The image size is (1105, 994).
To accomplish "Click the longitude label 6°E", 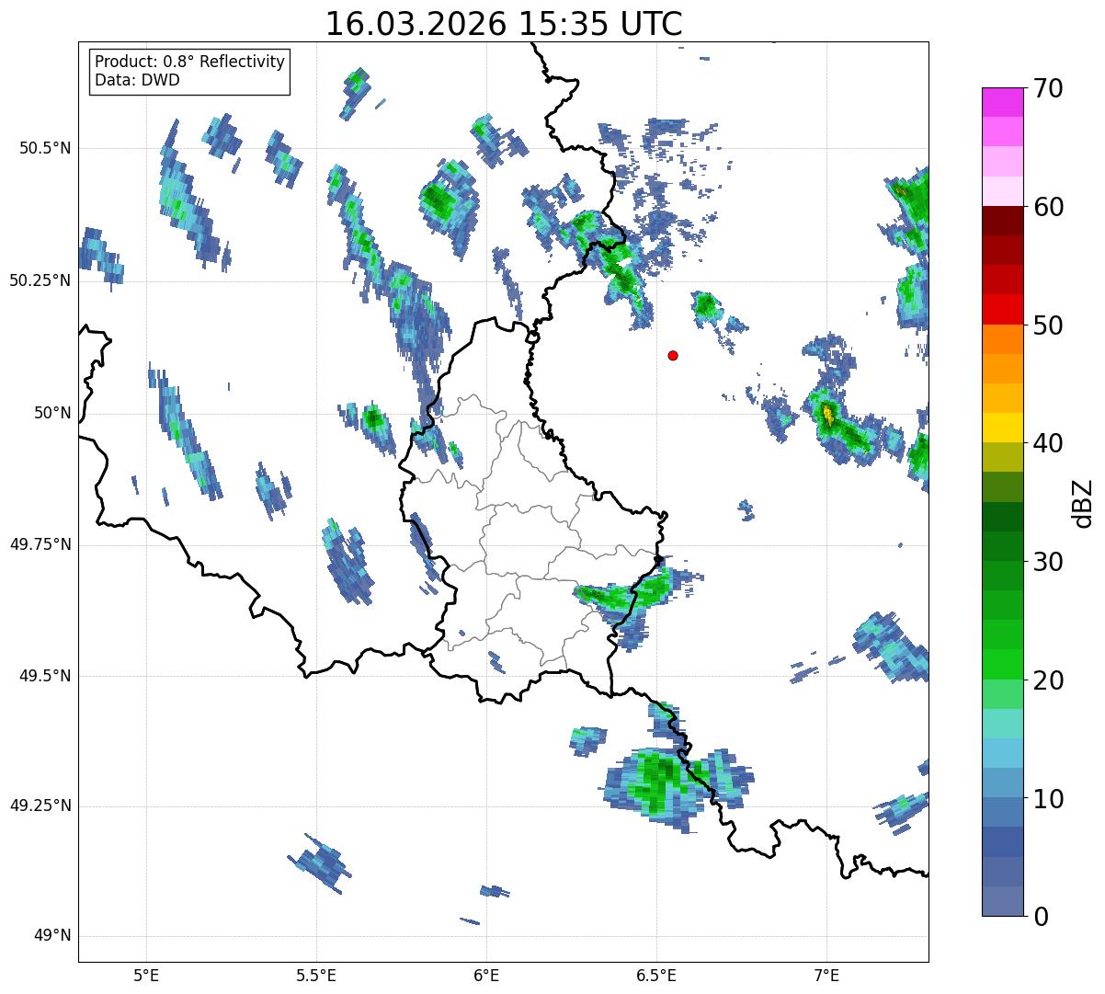I will coord(486,975).
